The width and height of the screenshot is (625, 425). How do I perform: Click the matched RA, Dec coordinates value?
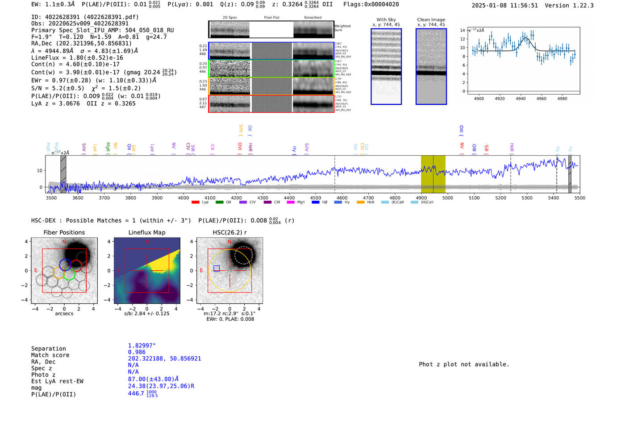tap(164, 359)
